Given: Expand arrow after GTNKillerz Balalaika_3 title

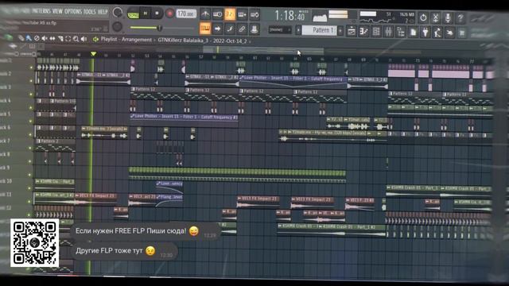Looking at the screenshot, I should coord(249,41).
